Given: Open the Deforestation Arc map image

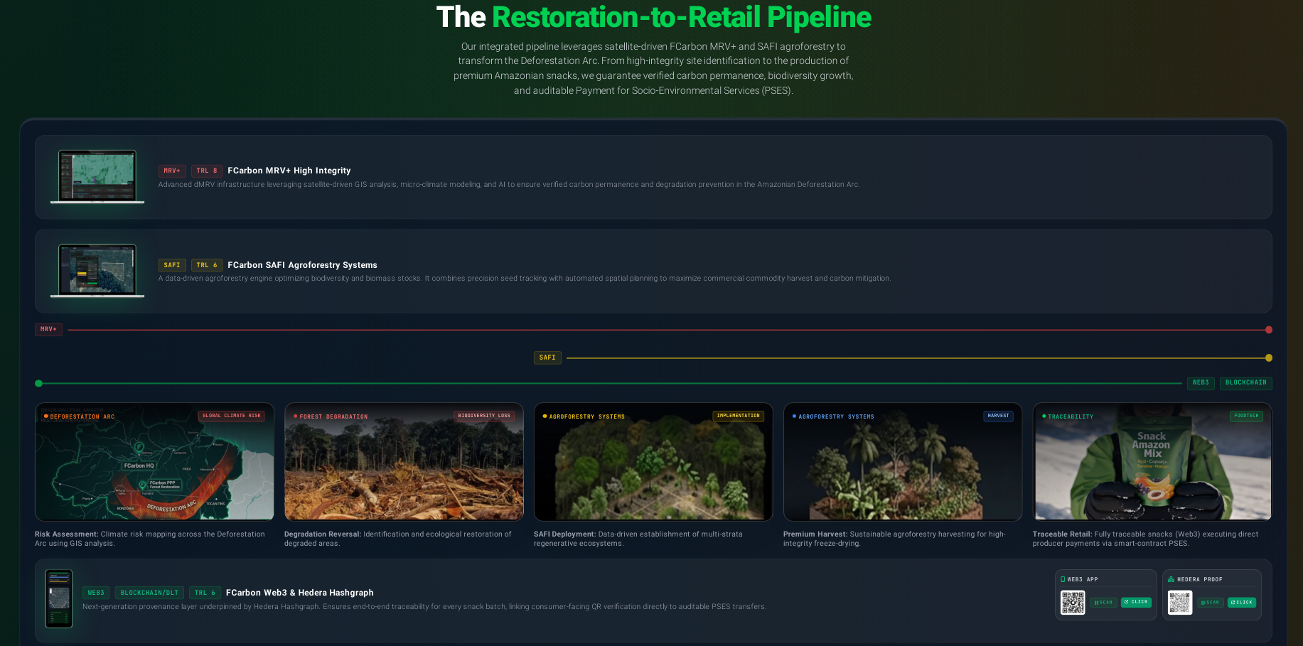Looking at the screenshot, I should coord(154,462).
